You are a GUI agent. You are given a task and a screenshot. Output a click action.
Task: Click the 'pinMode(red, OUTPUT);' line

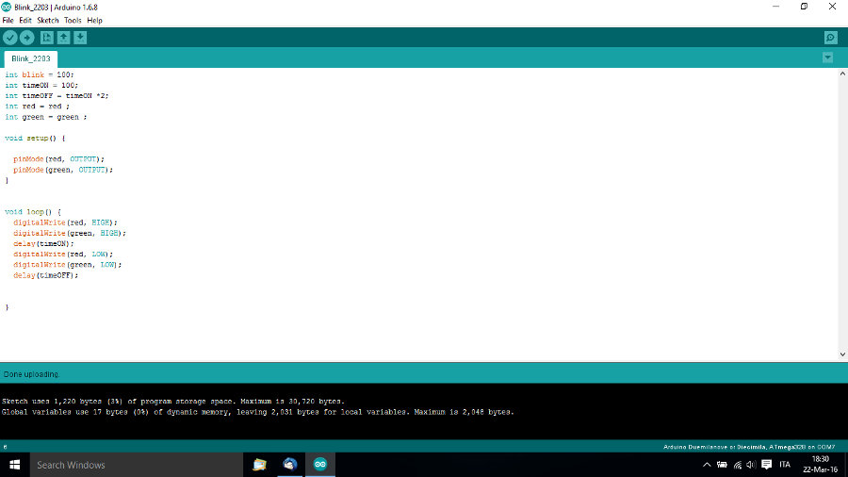[x=59, y=159]
